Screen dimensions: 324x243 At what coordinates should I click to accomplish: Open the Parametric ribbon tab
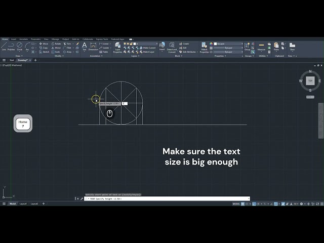point(36,39)
